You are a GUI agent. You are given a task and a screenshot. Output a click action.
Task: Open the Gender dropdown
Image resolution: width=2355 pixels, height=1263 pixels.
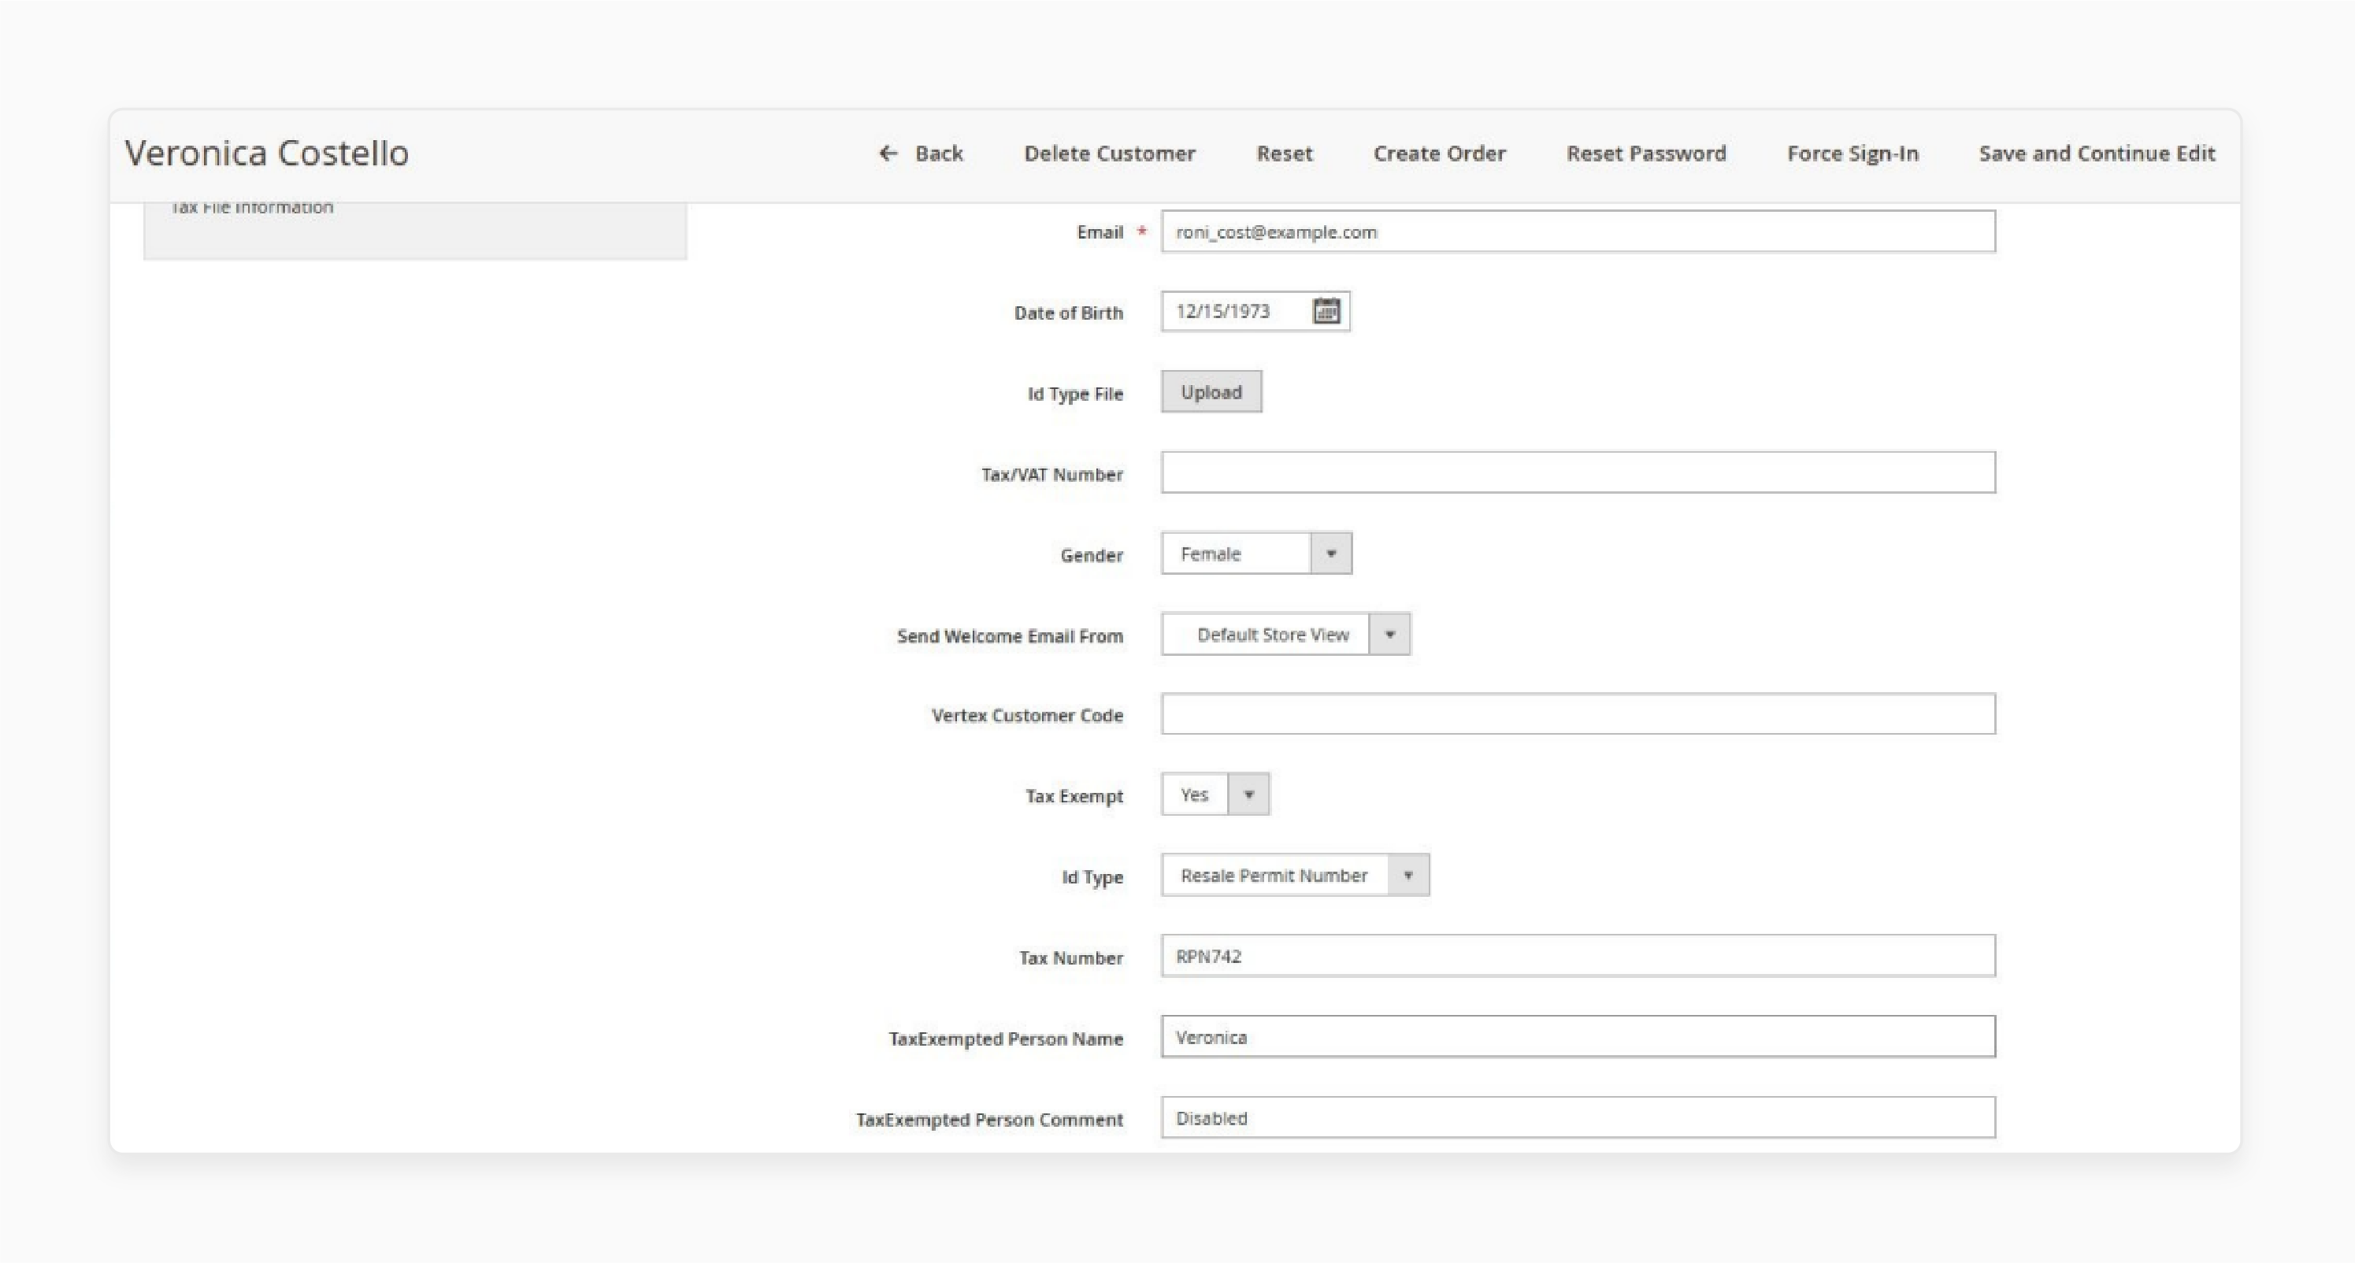[x=1256, y=554]
